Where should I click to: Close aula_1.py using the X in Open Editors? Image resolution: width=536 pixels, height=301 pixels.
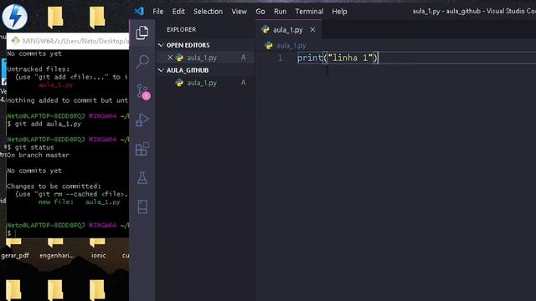[x=170, y=58]
